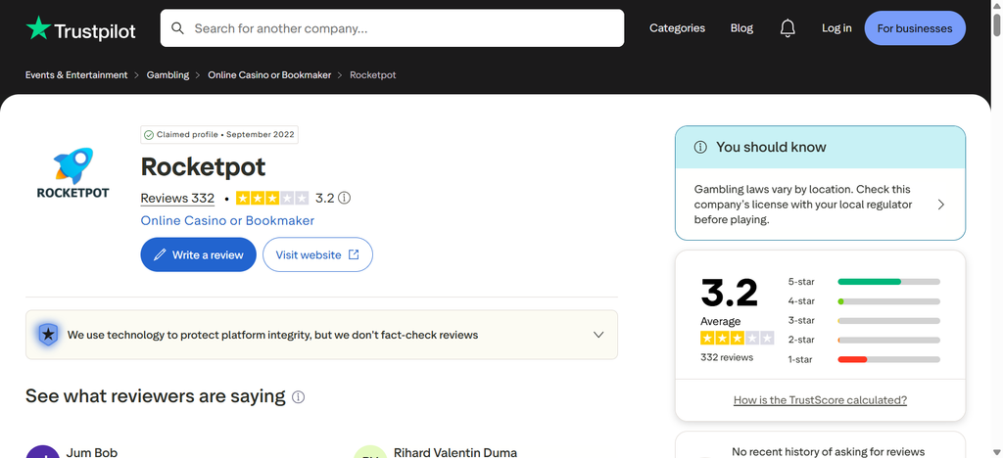Open Online Casino or Bookmaker breadcrumb
Viewport: 1003px width, 458px height.
tap(269, 74)
